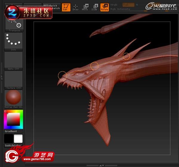Click transpose line circle near the horns
Screen dimensions: 179x167
(x=126, y=56)
